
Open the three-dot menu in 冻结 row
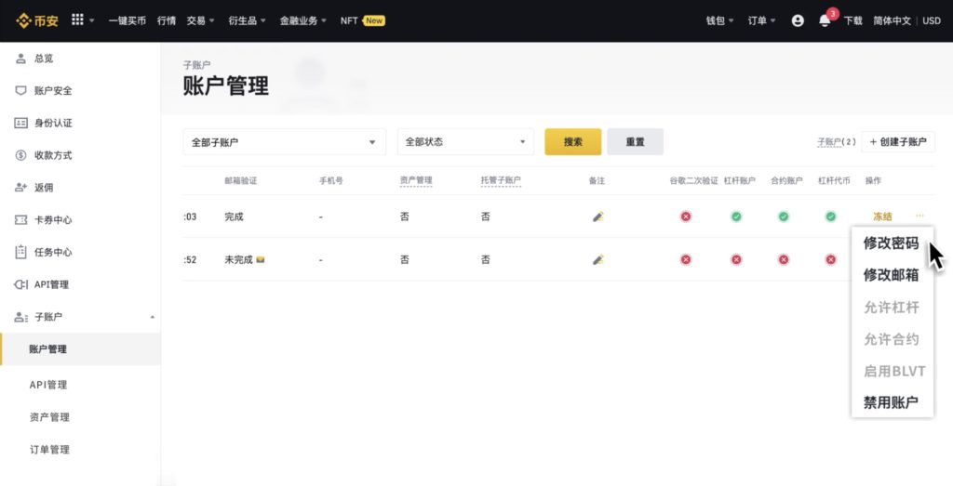[919, 216]
